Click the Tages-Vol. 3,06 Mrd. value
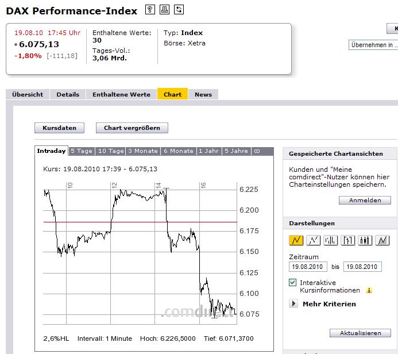398x354 pixels. [x=110, y=58]
